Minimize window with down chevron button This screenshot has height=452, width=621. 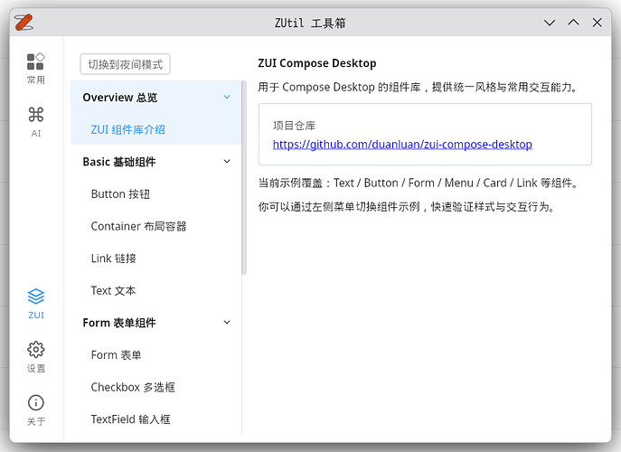coord(550,23)
